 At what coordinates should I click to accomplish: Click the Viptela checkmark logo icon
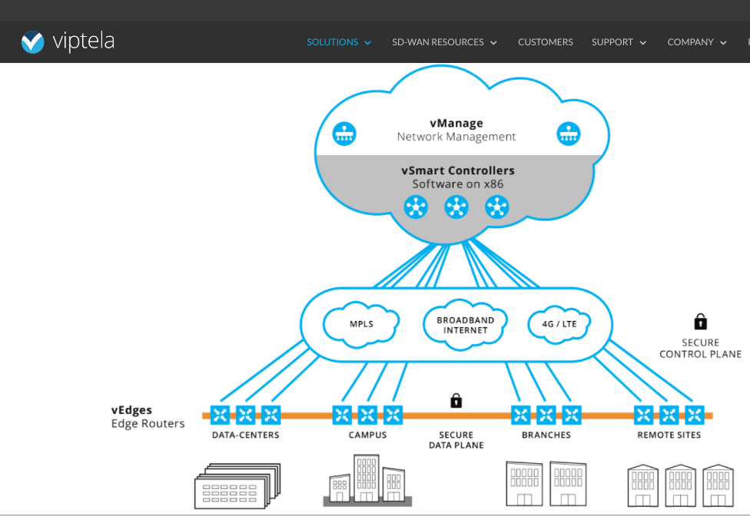(x=32, y=42)
